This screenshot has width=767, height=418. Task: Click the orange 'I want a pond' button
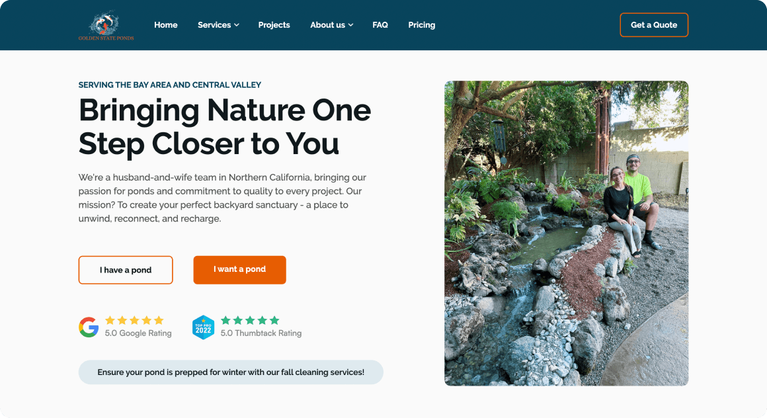(239, 270)
